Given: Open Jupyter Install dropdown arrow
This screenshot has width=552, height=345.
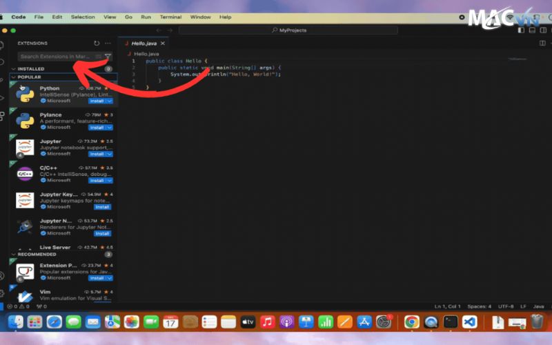Looking at the screenshot, I should (110, 154).
